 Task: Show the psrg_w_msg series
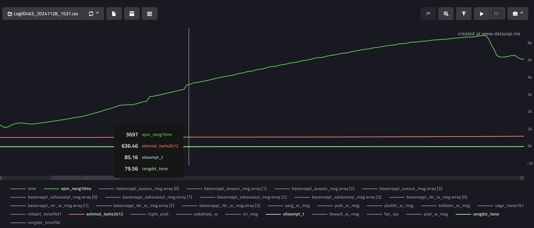(289, 206)
